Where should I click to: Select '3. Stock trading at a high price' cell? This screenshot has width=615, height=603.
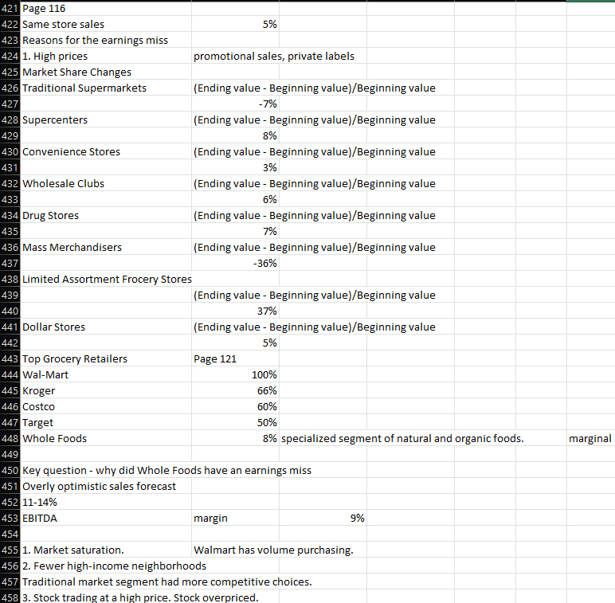(x=140, y=598)
